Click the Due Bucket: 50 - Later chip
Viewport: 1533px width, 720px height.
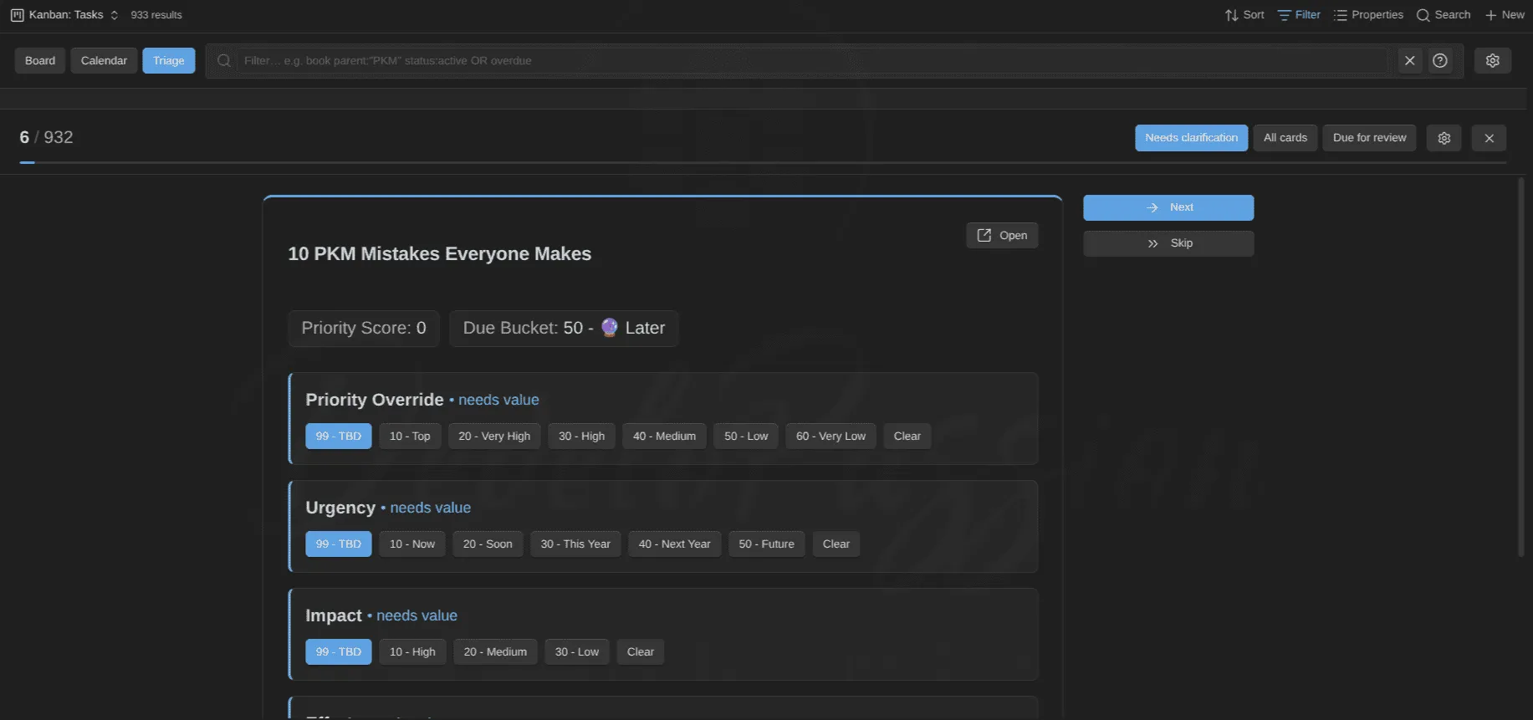(x=564, y=329)
